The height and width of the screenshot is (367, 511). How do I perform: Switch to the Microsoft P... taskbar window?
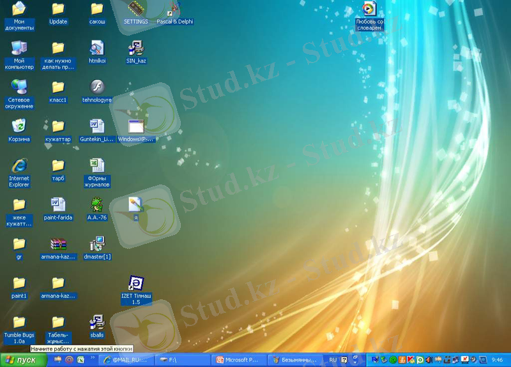tap(239, 360)
